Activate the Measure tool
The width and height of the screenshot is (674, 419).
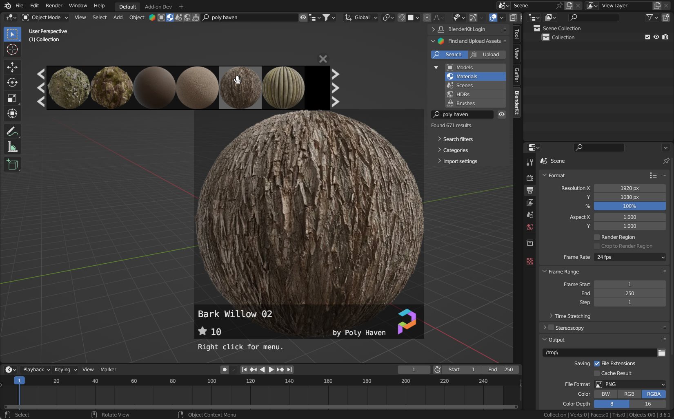tap(12, 147)
